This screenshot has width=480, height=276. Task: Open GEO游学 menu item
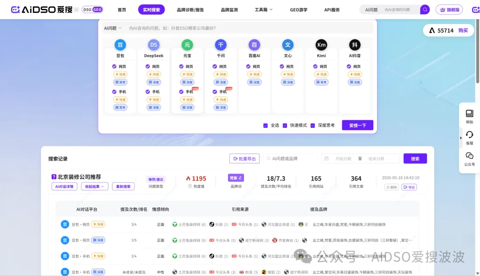pos(299,10)
